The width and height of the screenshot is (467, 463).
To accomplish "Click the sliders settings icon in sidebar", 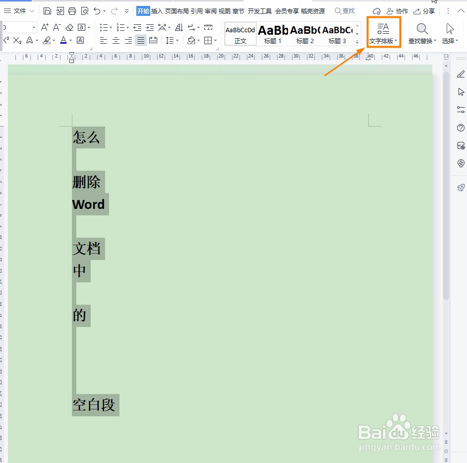I will [x=461, y=110].
